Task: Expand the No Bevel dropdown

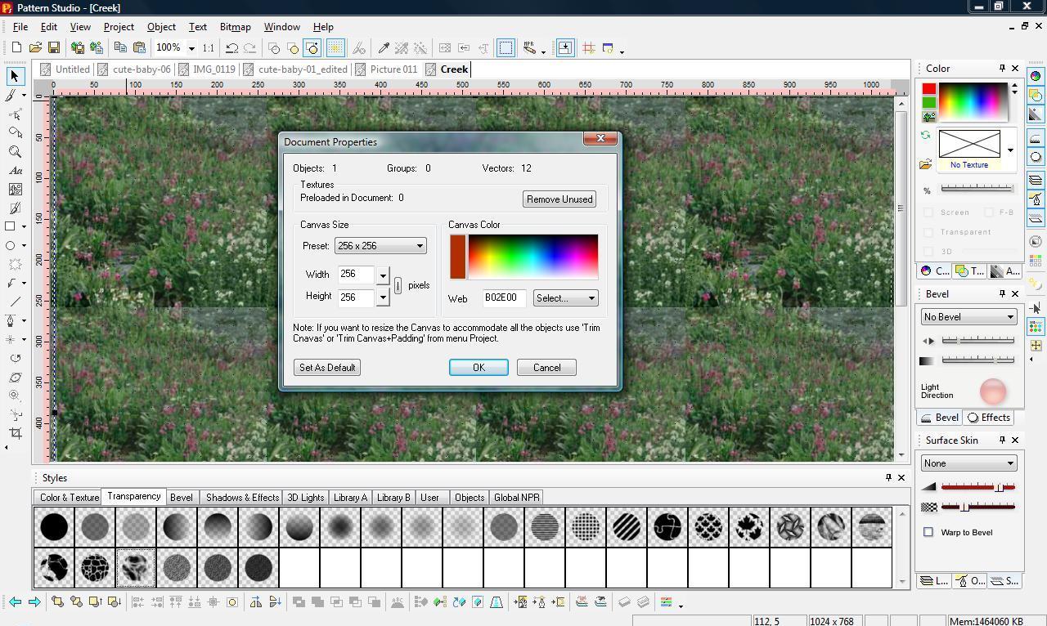Action: 1009,316
